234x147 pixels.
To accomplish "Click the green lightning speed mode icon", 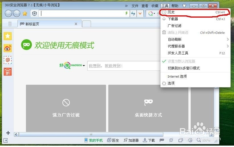I will click(126, 13).
